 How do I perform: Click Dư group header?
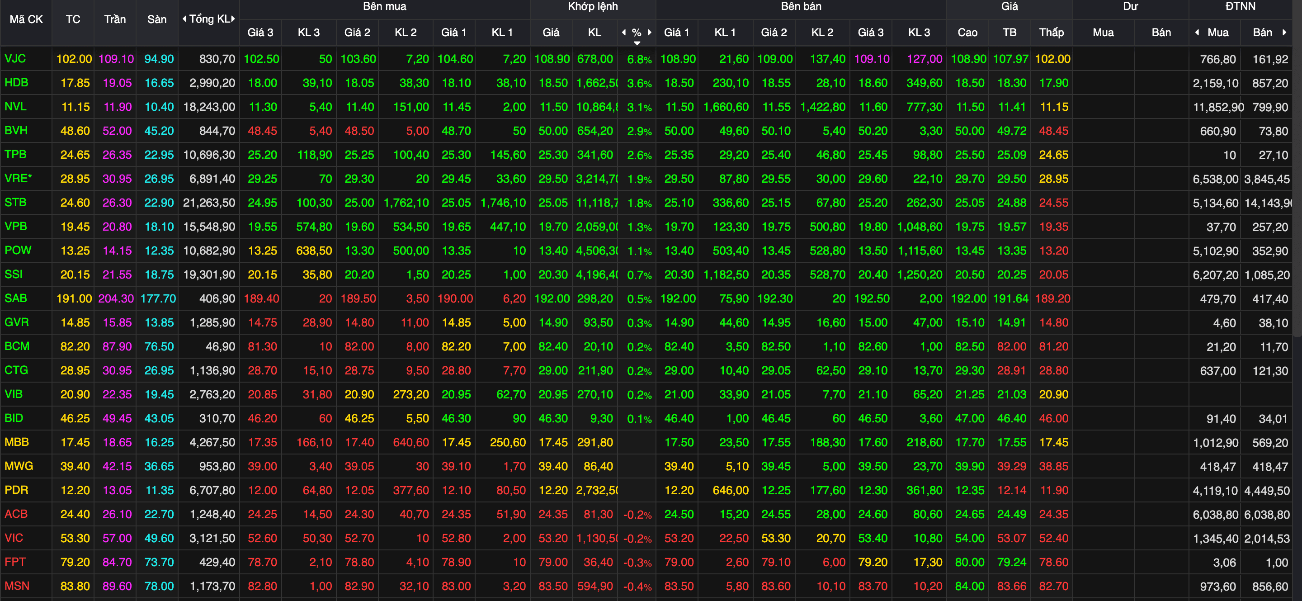click(1131, 7)
